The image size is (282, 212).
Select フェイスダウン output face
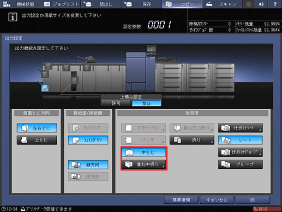[88, 140]
